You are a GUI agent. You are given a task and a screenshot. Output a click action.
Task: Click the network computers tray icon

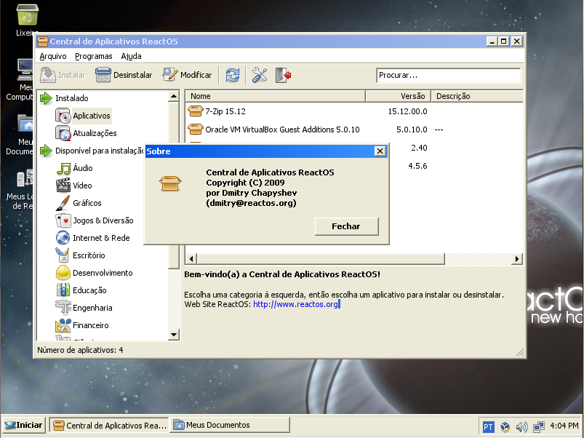click(x=539, y=426)
